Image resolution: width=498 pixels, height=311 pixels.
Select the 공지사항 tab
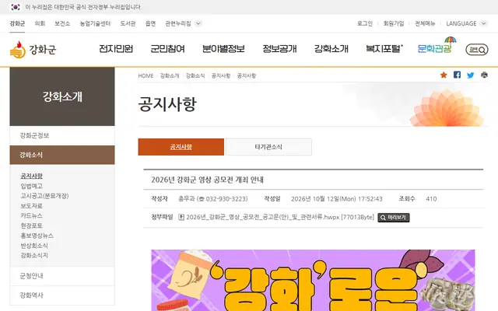point(181,147)
